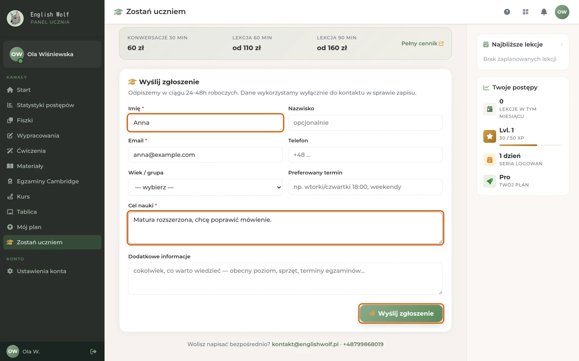Click the +48799868019 phone link
The width and height of the screenshot is (579, 361).
(x=363, y=344)
